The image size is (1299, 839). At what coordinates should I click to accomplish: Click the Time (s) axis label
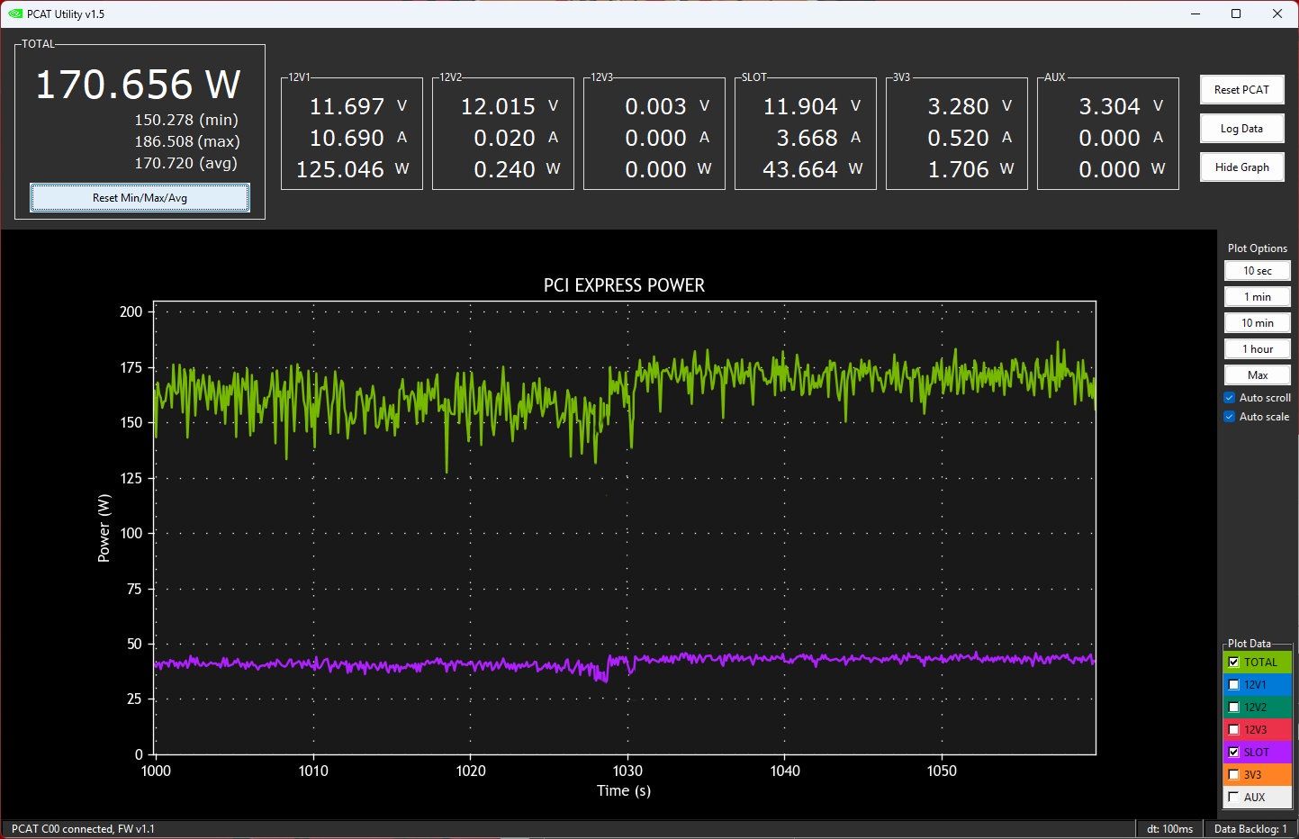click(x=623, y=790)
